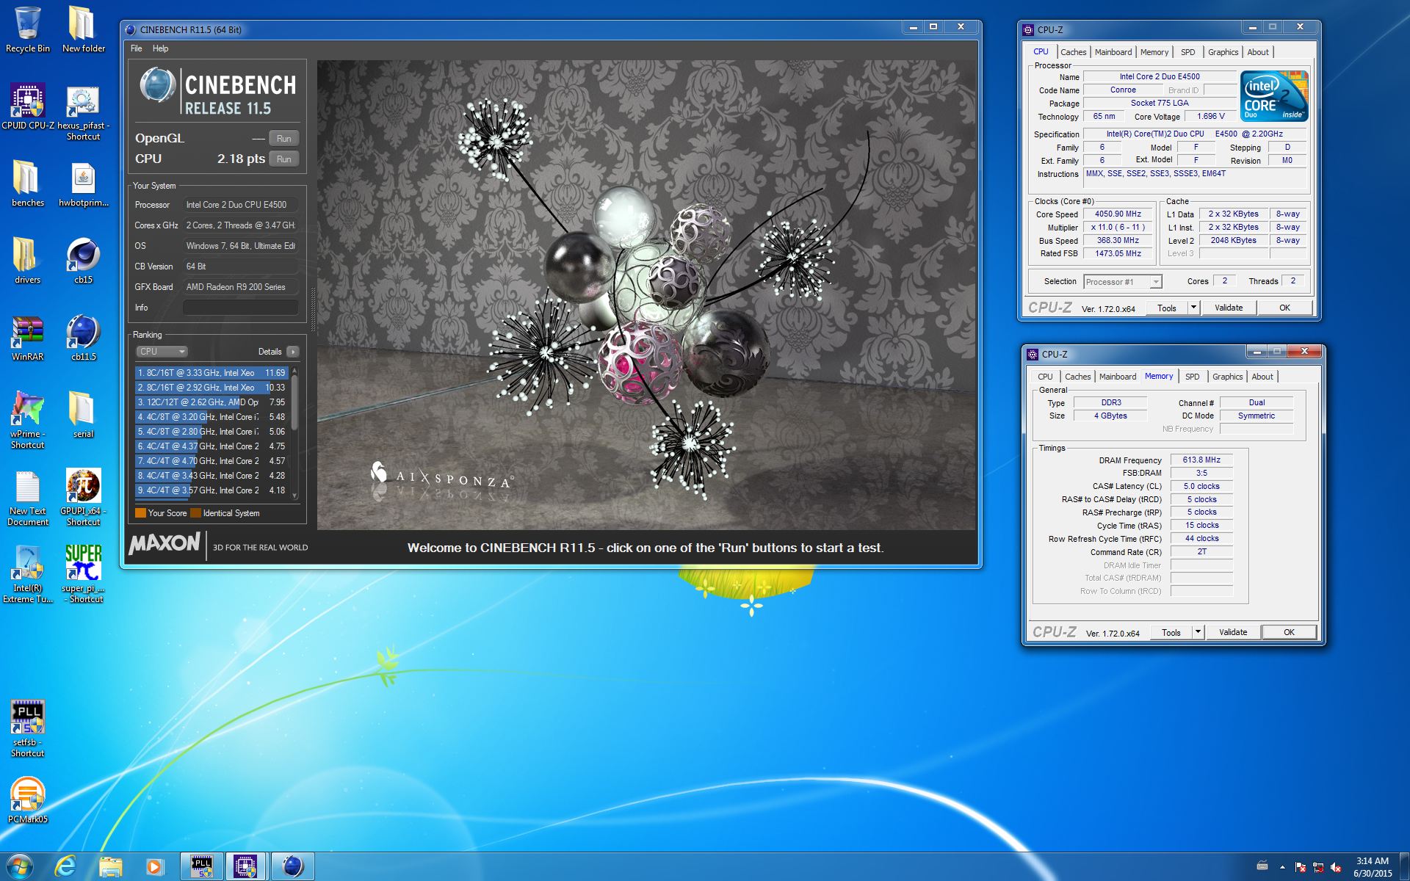Launch CPUID CPU-Z desktop shortcut
The height and width of the screenshot is (881, 1410).
(x=28, y=106)
